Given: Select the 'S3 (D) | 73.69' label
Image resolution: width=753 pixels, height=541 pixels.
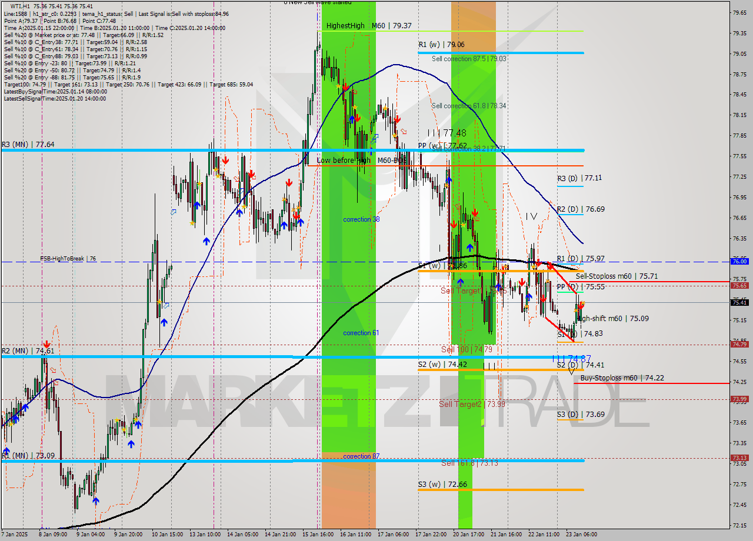Looking at the screenshot, I should tap(581, 415).
